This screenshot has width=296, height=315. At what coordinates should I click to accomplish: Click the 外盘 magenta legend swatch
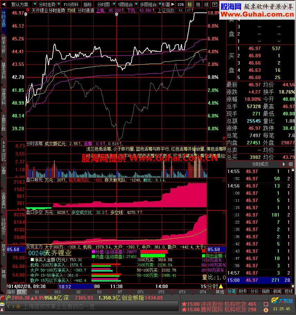94,251
